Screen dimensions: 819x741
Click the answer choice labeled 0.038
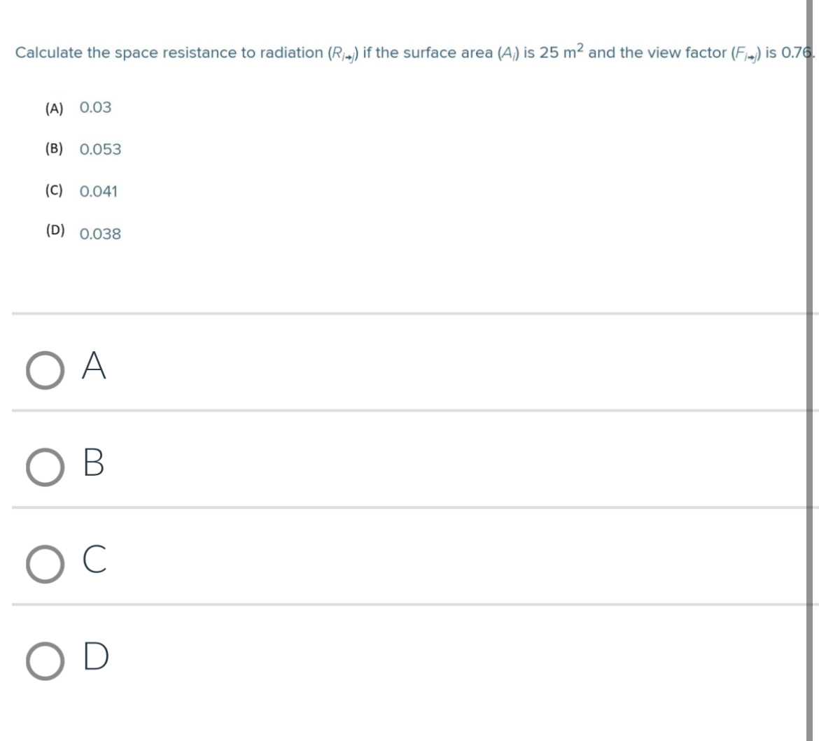pos(101,233)
